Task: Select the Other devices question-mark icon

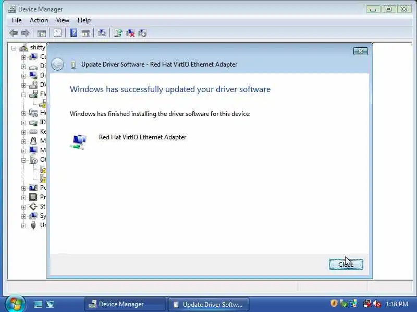Action: click(x=33, y=160)
